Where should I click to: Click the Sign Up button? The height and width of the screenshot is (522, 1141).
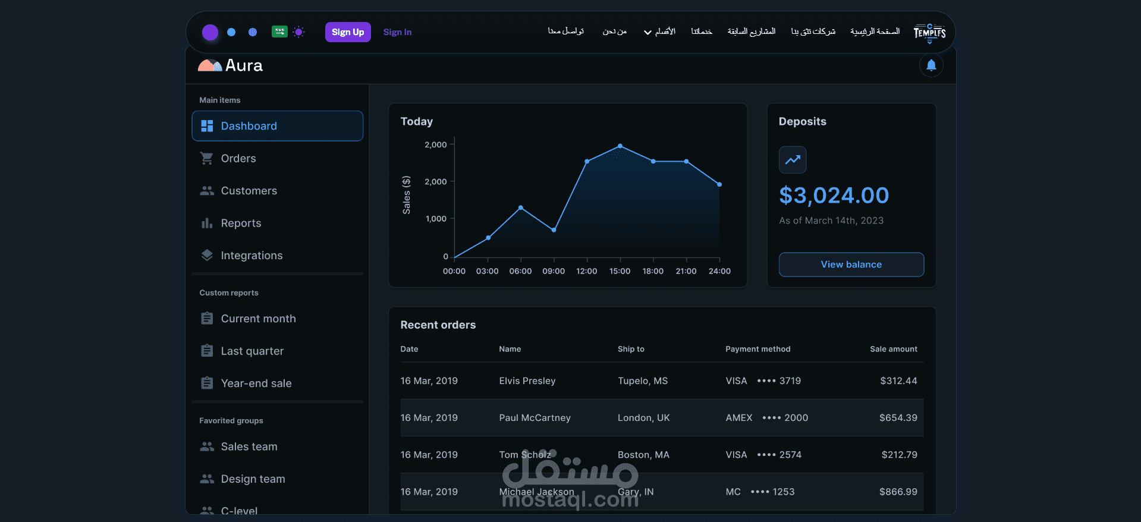pos(348,32)
